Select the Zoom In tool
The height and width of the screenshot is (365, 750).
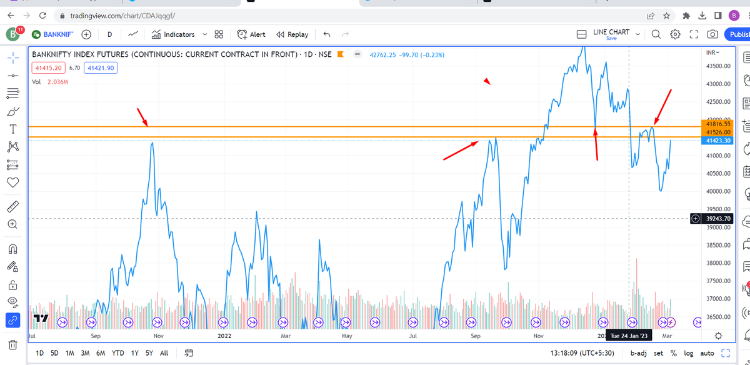14,224
